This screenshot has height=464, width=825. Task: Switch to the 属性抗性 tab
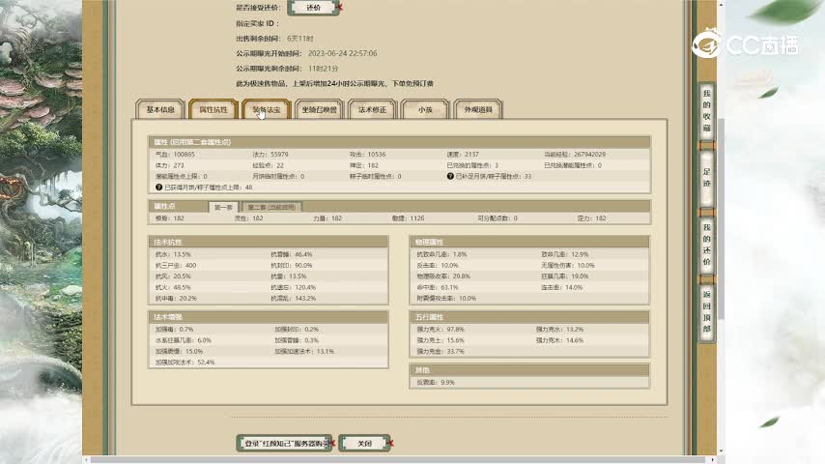pyautogui.click(x=213, y=110)
